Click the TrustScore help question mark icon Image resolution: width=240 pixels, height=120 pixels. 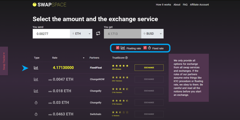pyautogui.click(x=126, y=58)
